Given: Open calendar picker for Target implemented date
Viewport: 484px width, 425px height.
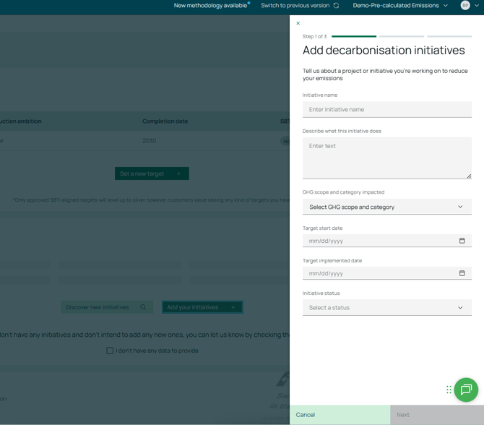Looking at the screenshot, I should [462, 273].
